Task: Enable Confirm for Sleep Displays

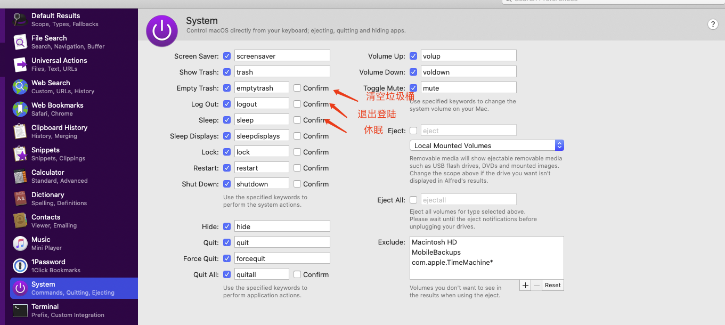Action: pos(297,136)
